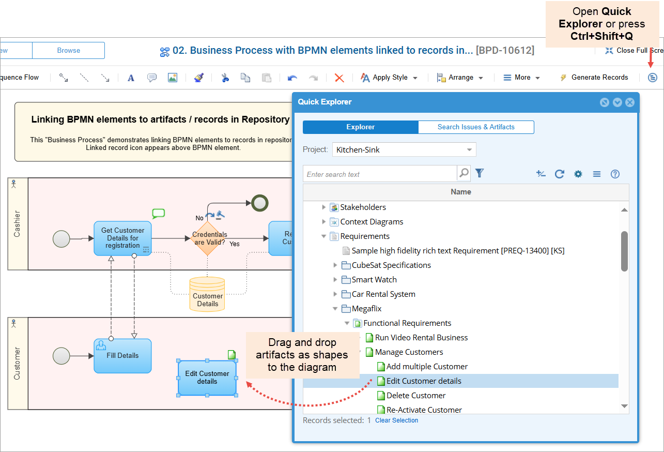Select the Get Customer Details for registration task
This screenshot has width=664, height=452.
coord(122,238)
